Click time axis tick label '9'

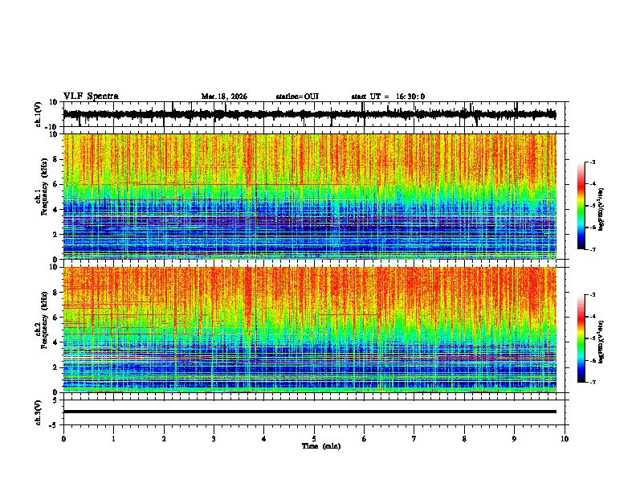point(514,439)
